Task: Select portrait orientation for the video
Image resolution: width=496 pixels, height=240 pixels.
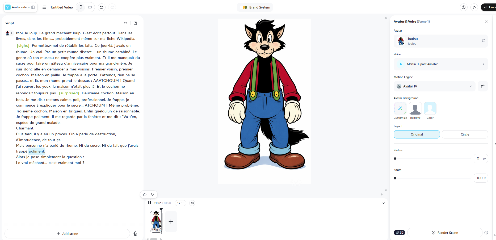Action: click(x=81, y=7)
